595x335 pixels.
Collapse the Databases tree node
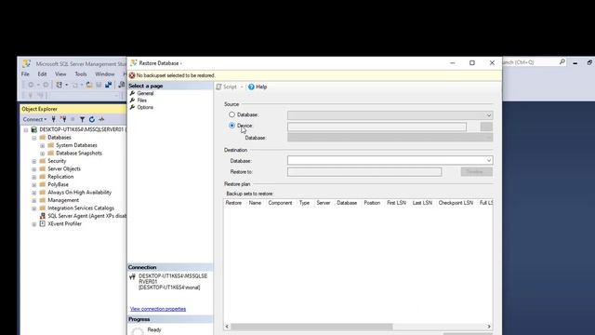(34, 138)
